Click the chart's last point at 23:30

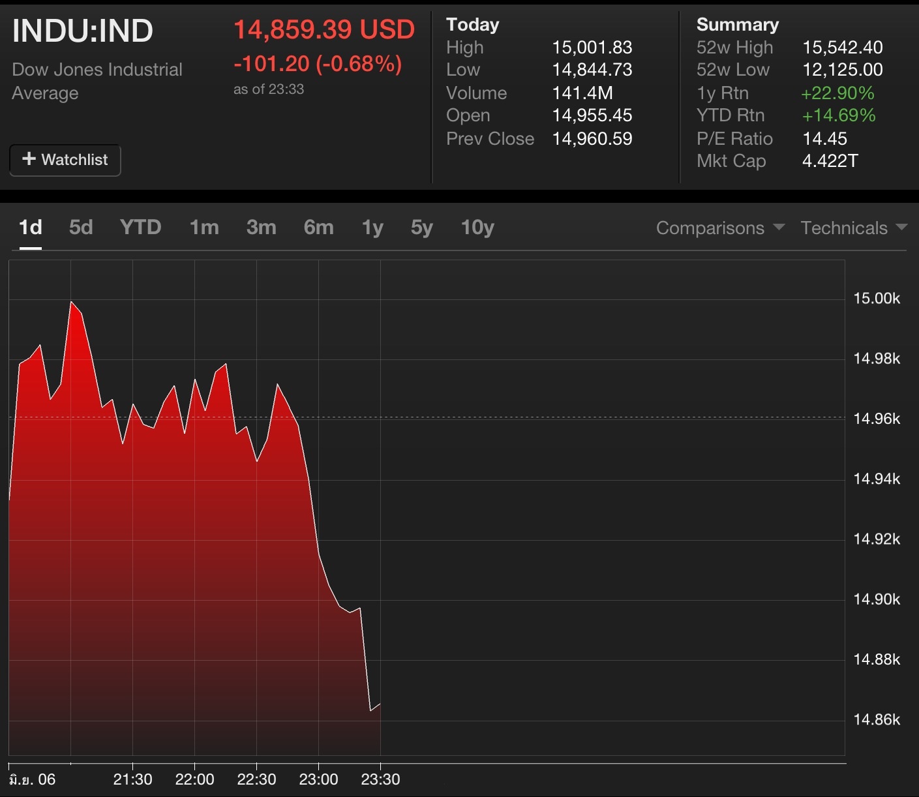pyautogui.click(x=380, y=704)
